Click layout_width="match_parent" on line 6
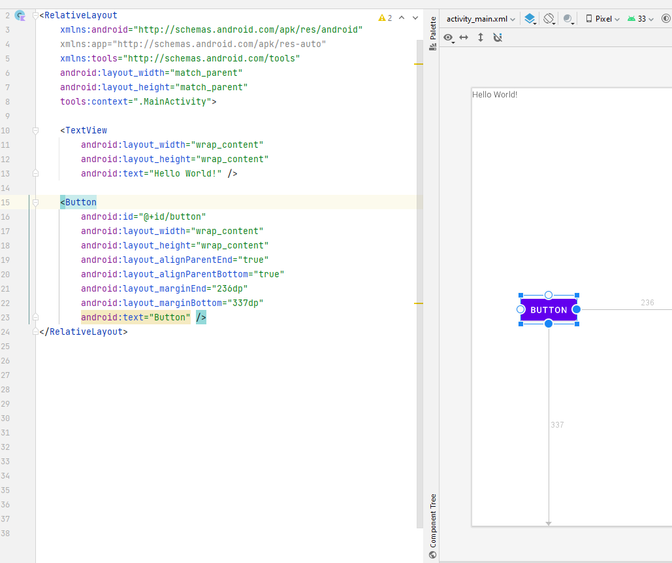672x563 pixels. tap(152, 73)
